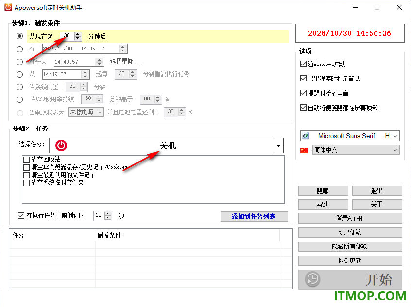Select the 在每天 radio button
The image size is (411, 307).
19,62
